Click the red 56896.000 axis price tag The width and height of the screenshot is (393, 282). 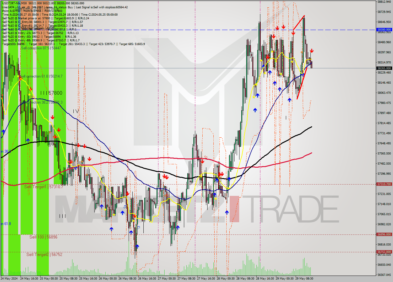(384, 234)
